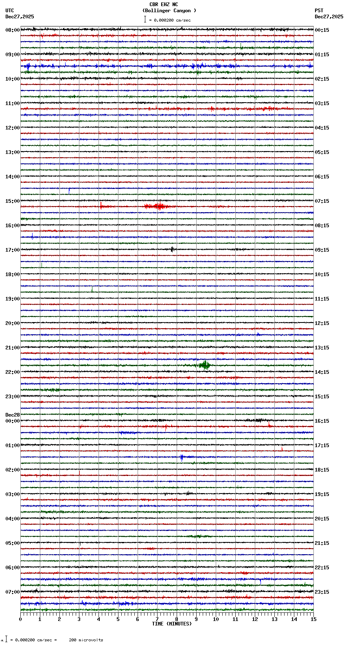The height and width of the screenshot is (645, 346).
Task: Click the '21:00' UTC time label
Action: coord(13,348)
